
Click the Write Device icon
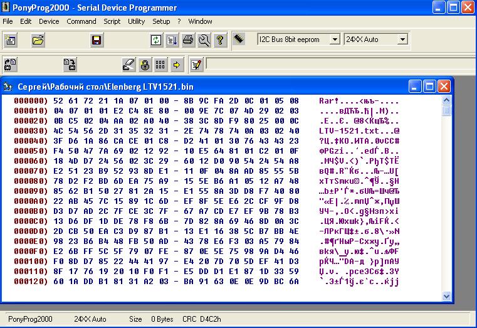coord(70,64)
